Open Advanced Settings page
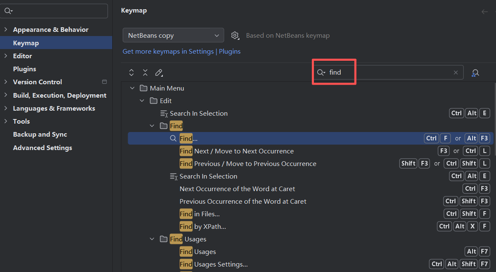 (x=42, y=148)
